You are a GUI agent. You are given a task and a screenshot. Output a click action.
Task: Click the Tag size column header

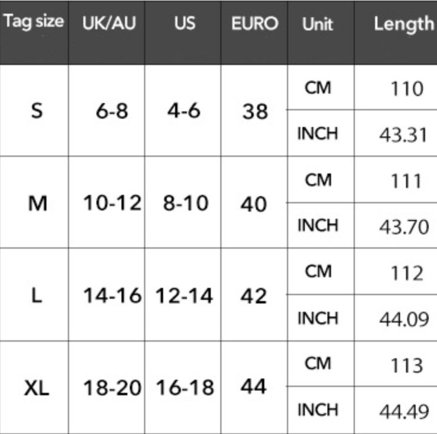(x=34, y=22)
